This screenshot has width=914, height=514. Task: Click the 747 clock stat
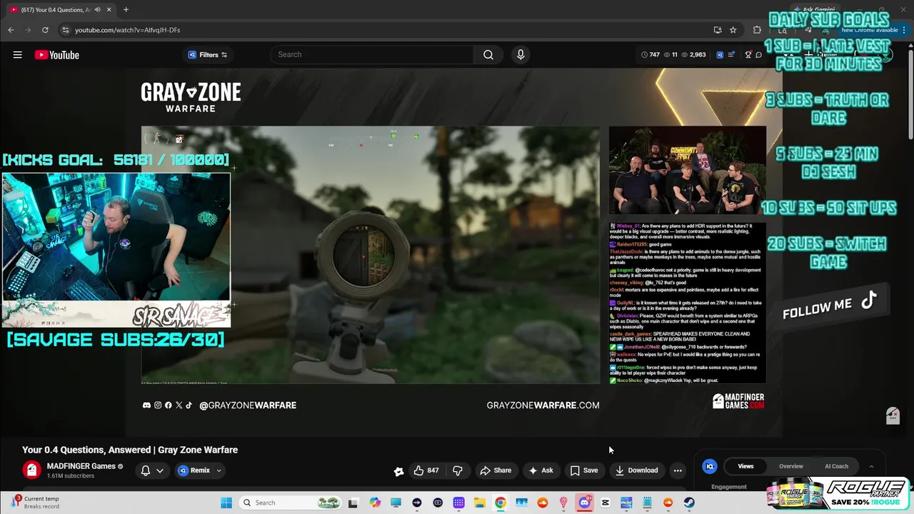651,55
